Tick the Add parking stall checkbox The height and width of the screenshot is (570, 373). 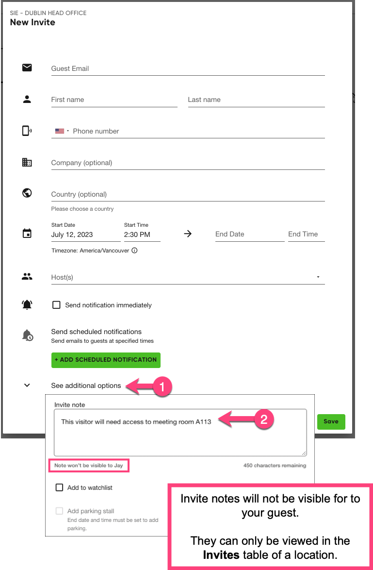pos(60,511)
